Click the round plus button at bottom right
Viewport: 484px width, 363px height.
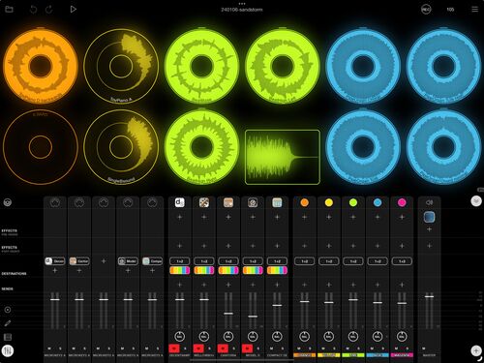(x=476, y=350)
